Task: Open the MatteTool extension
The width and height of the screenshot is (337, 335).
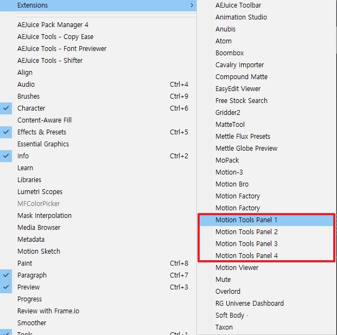Action: pyautogui.click(x=230, y=124)
